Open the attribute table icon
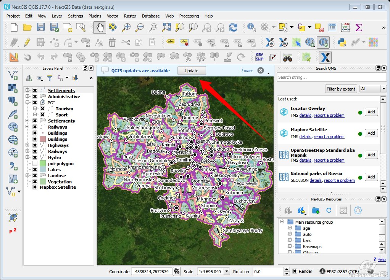This screenshot has width=390, height=280. click(x=332, y=27)
